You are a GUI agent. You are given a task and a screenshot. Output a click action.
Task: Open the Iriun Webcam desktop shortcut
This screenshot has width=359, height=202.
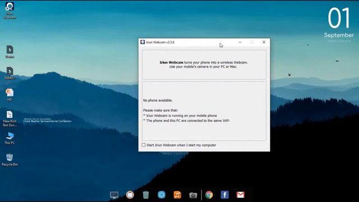point(10,10)
